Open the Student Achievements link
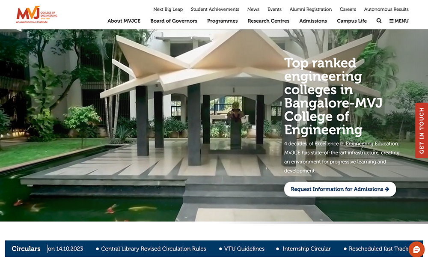The width and height of the screenshot is (428, 257). [215, 9]
